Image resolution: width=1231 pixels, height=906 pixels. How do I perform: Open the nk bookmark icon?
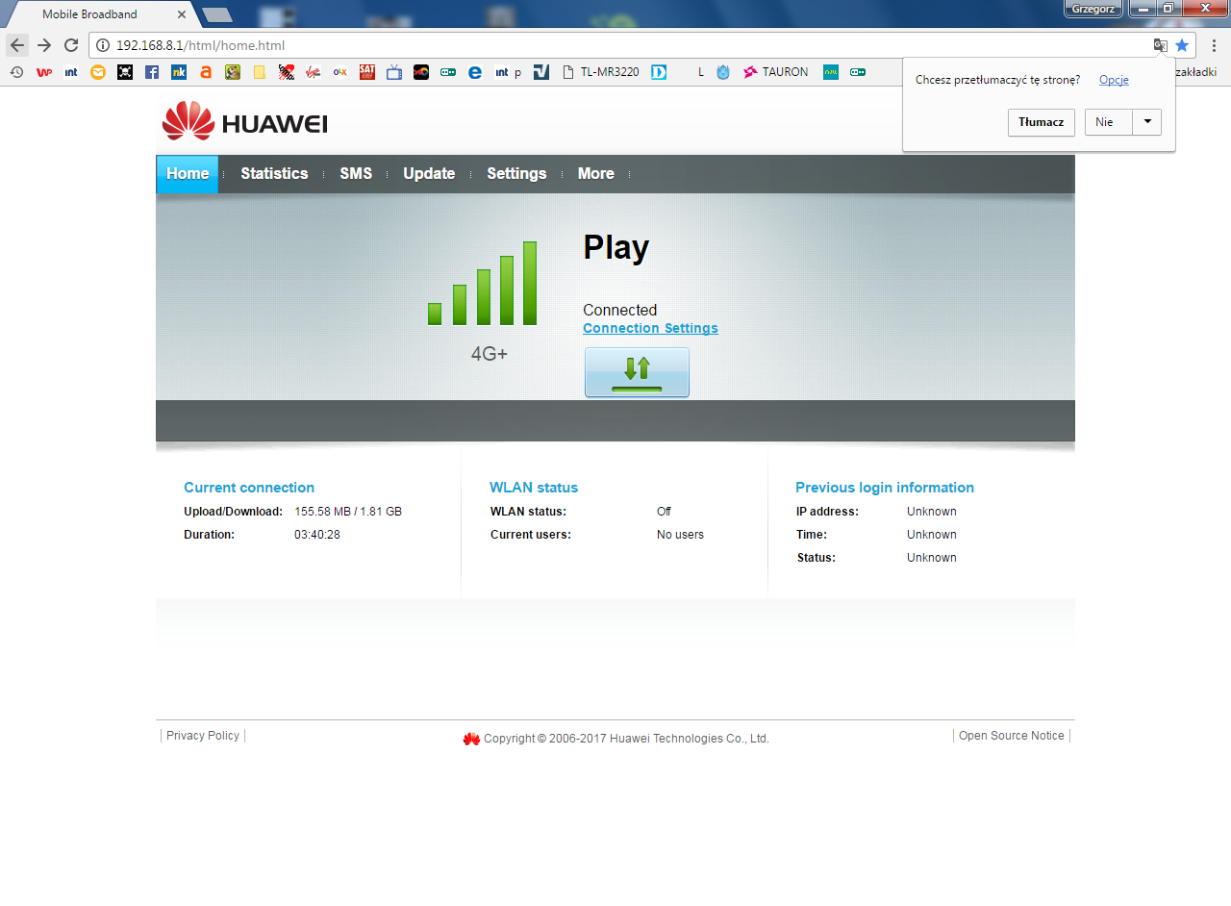[x=179, y=72]
